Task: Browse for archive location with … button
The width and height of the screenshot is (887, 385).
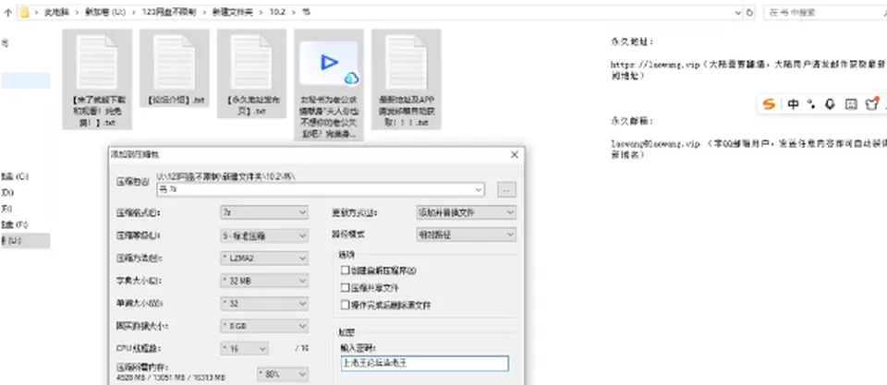Action: click(x=506, y=190)
